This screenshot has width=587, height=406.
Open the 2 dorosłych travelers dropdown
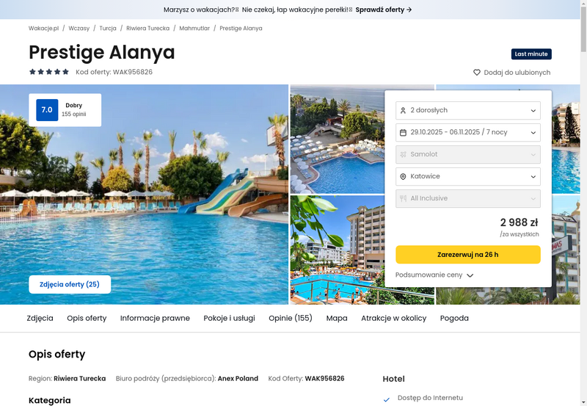tap(468, 110)
